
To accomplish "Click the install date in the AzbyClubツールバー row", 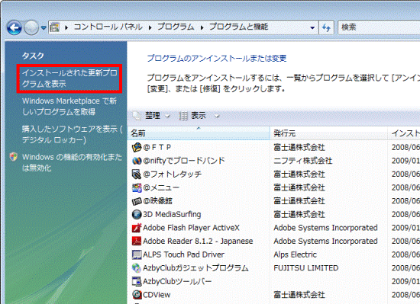I will coord(405,281).
